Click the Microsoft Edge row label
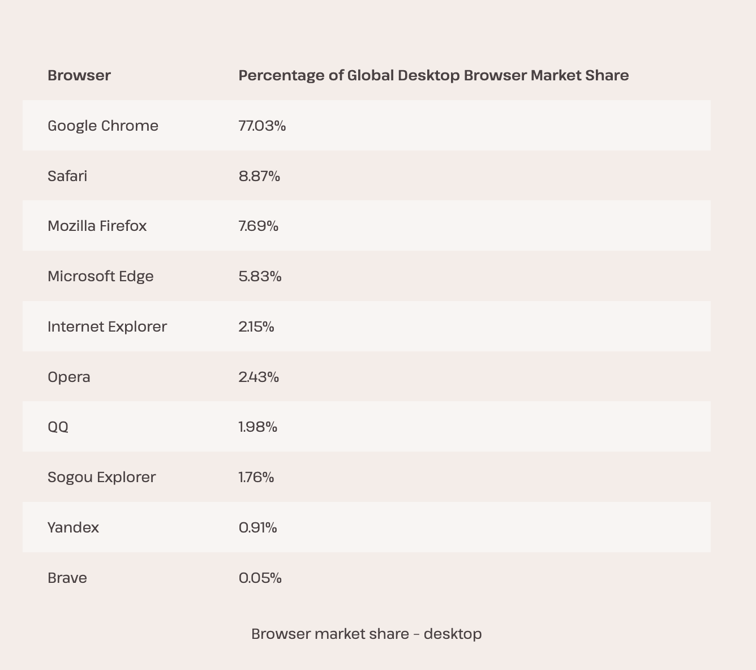The image size is (756, 670). (101, 276)
